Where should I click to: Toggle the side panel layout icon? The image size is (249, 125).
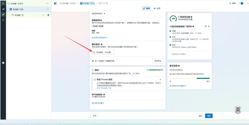click(x=55, y=3)
